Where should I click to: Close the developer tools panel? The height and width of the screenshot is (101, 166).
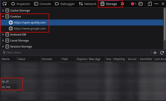tap(163, 4)
